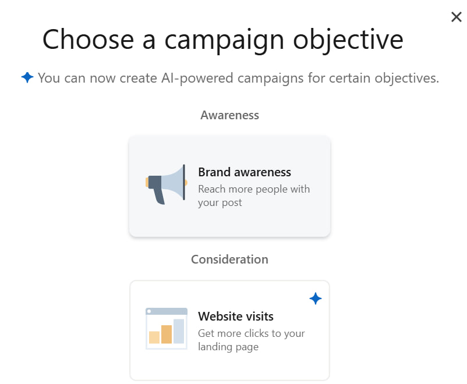The width and height of the screenshot is (467, 384).
Task: Click the "Website visits" title text
Action: [236, 316]
